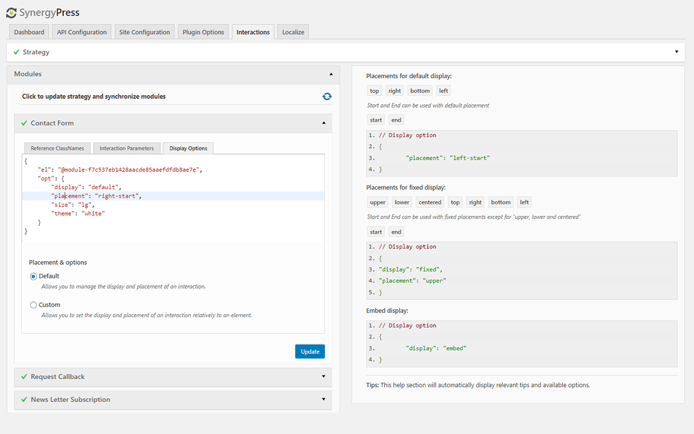Click the SynergyPress logo icon
694x434 pixels.
point(11,13)
